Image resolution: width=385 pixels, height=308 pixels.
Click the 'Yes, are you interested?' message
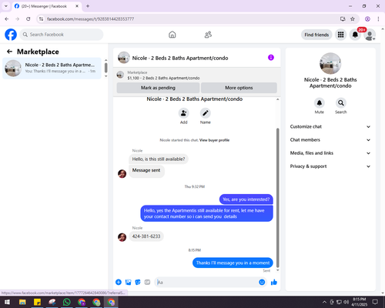[246, 199]
